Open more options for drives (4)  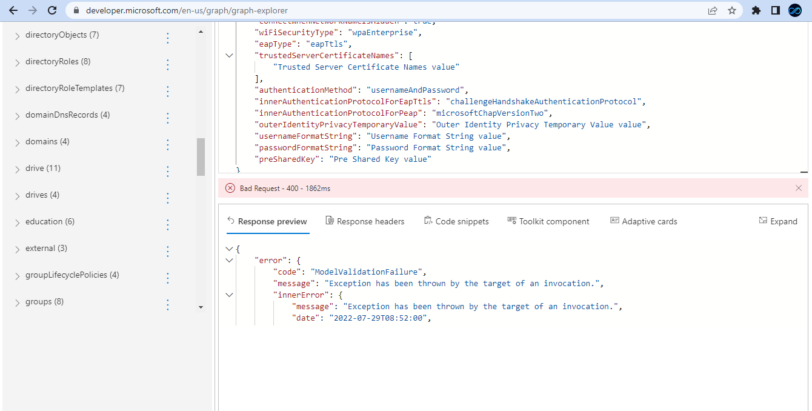point(168,198)
